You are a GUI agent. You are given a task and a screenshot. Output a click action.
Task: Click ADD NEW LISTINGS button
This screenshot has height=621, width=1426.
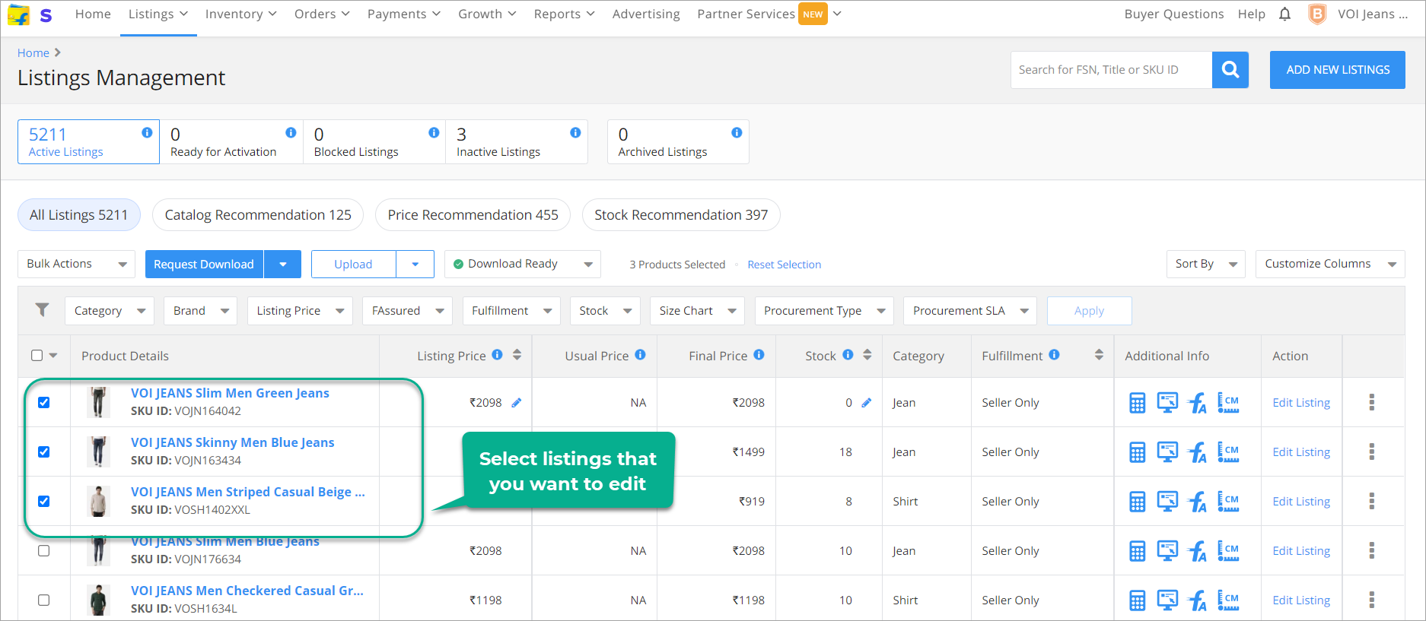[x=1338, y=70]
